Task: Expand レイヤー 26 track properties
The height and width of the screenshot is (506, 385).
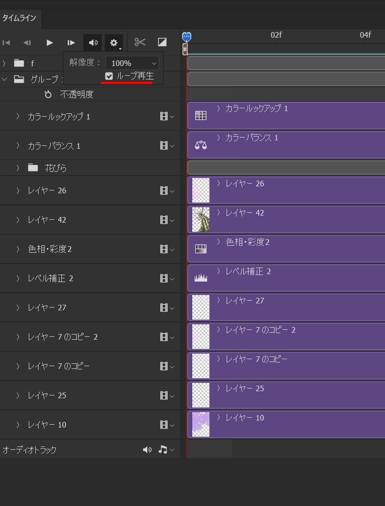Action: 18,191
